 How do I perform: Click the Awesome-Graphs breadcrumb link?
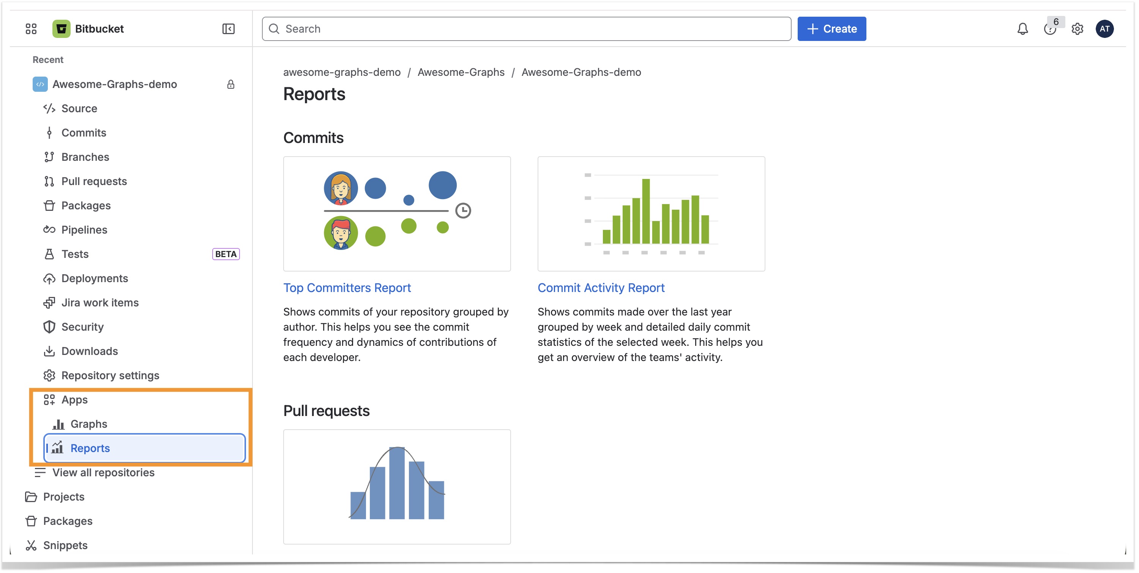tap(461, 72)
